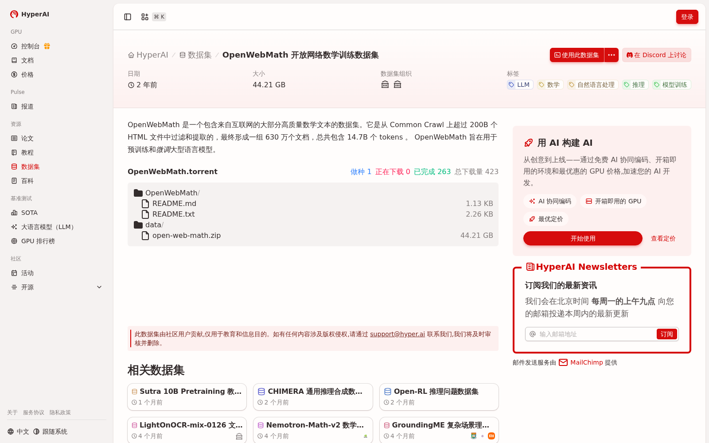Image resolution: width=709 pixels, height=443 pixels.
Task: Click the red 登录 login button
Action: [x=687, y=17]
